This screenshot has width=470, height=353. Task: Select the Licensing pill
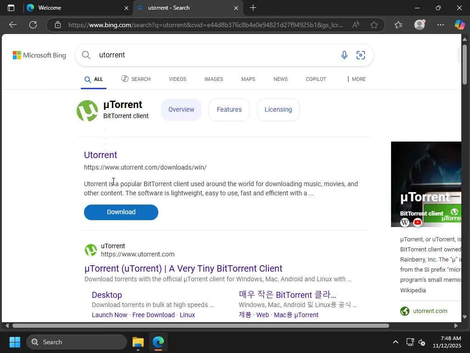point(278,109)
